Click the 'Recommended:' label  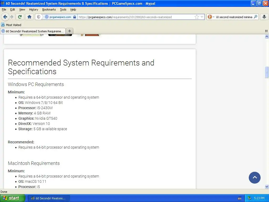click(x=21, y=142)
